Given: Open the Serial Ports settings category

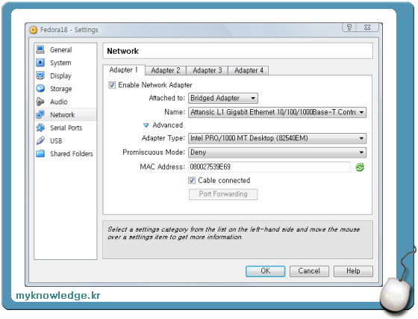Looking at the screenshot, I should [66, 128].
